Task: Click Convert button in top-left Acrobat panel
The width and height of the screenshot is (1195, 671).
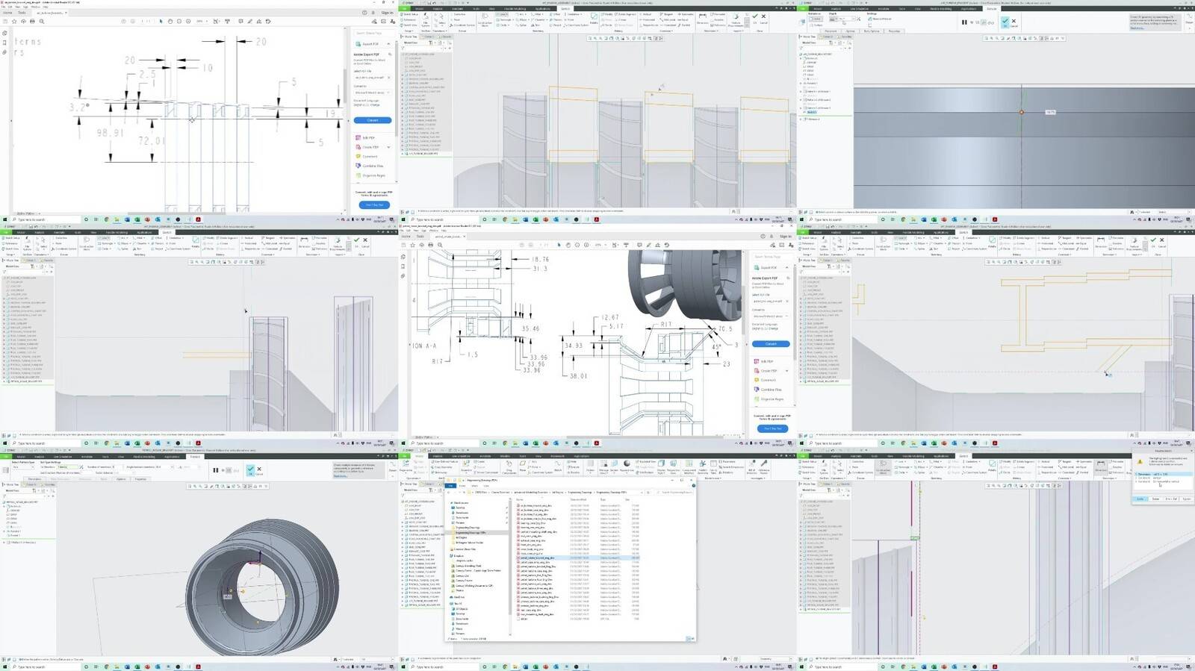Action: click(373, 120)
